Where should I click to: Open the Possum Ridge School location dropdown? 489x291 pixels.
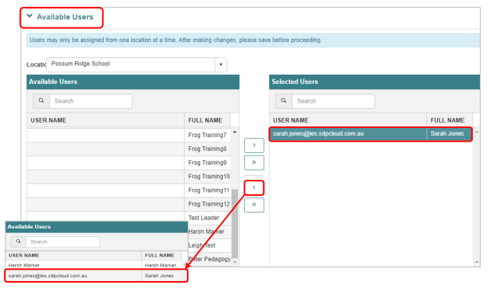pos(220,65)
